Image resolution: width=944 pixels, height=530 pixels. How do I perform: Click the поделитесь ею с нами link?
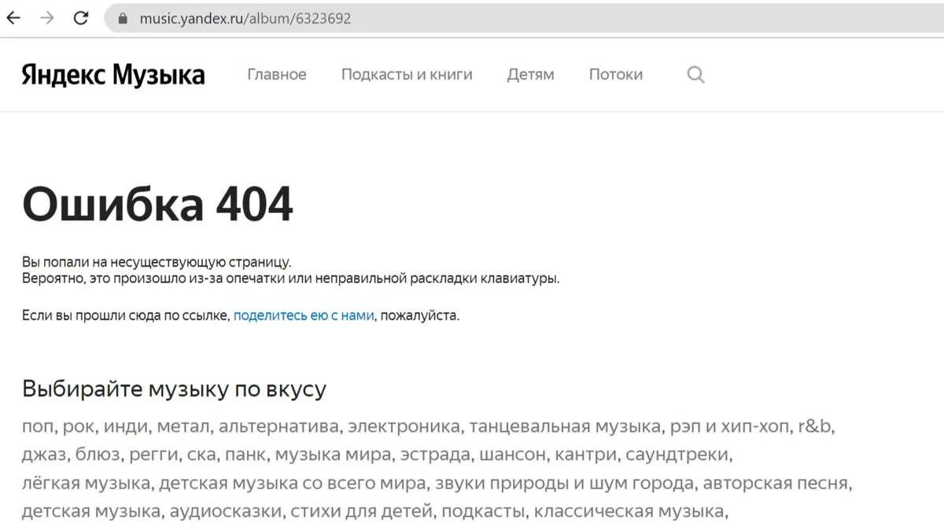(304, 316)
